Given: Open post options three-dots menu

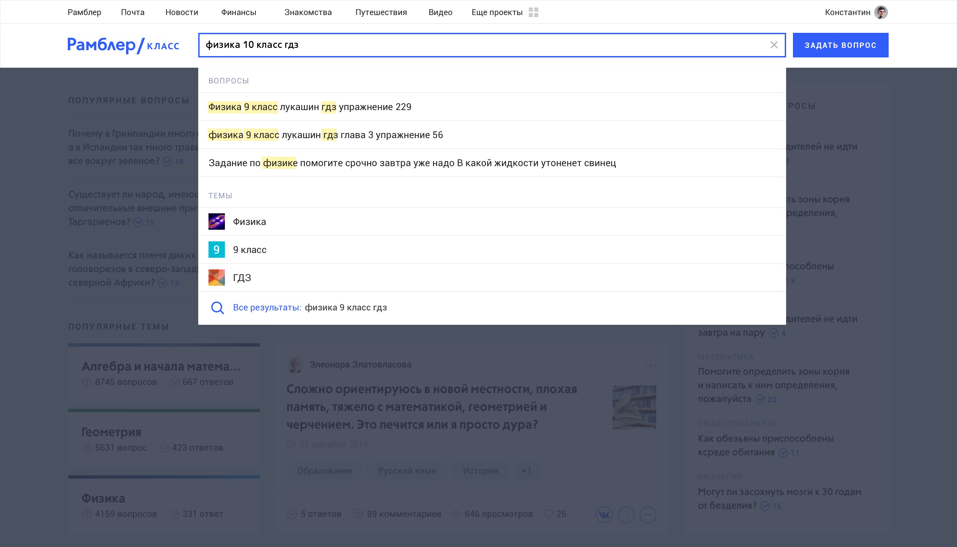Looking at the screenshot, I should click(650, 365).
